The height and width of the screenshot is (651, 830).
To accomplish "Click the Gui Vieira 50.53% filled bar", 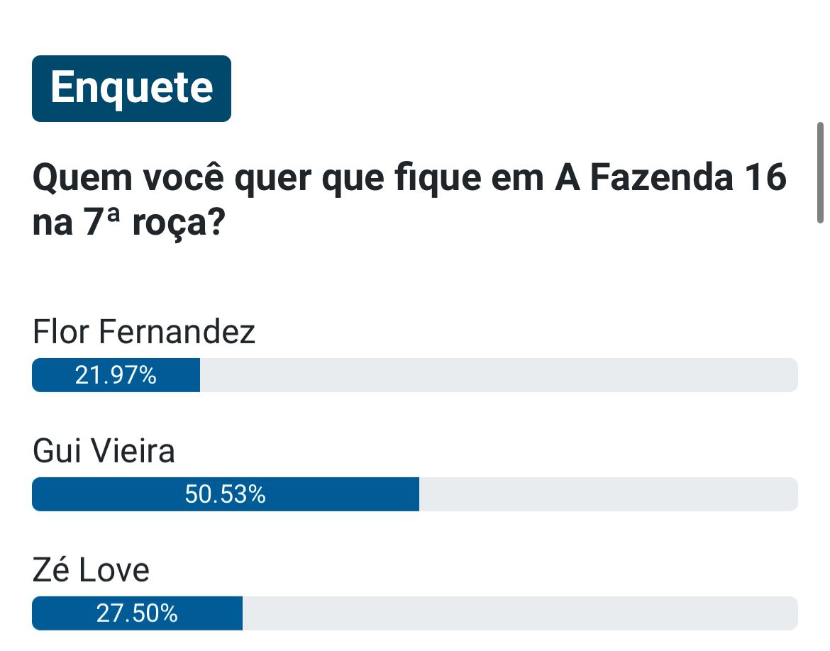I will coord(226,494).
